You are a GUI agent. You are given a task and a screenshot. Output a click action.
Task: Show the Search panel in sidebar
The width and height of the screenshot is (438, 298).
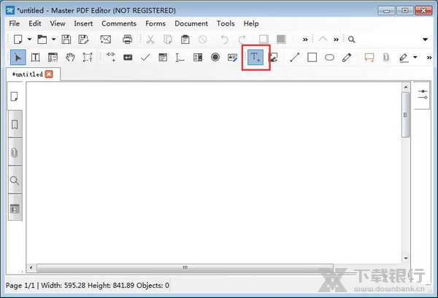[x=15, y=180]
